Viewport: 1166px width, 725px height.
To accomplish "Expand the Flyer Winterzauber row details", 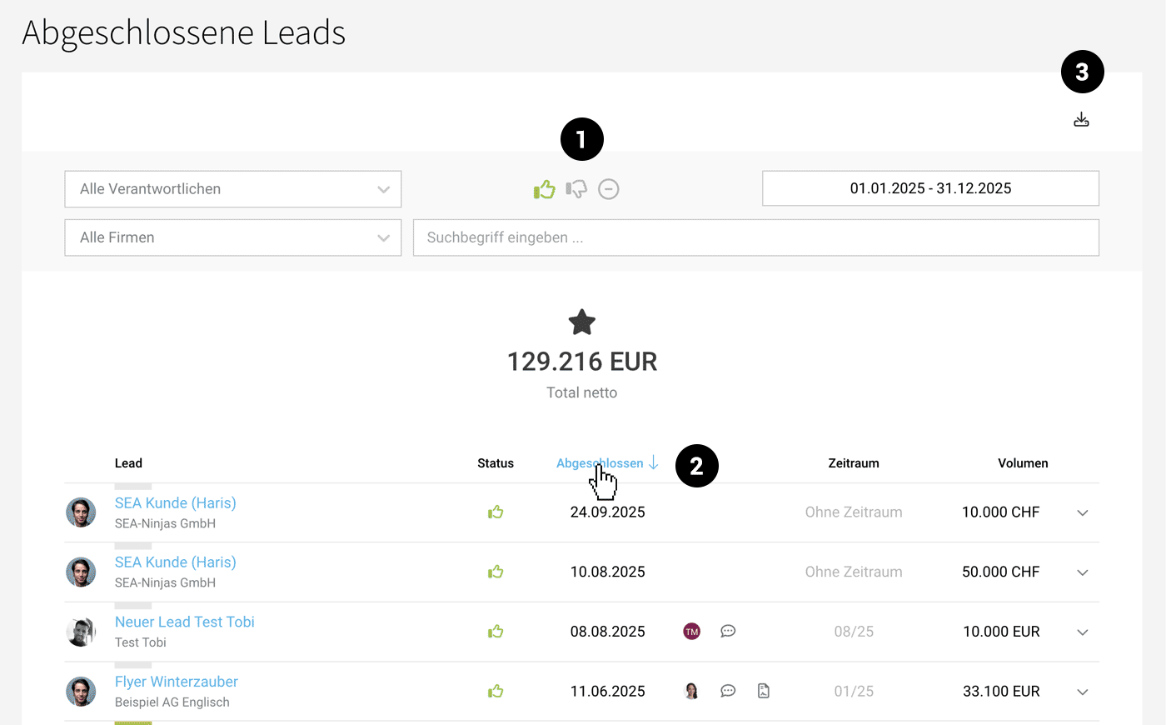I will (x=1082, y=692).
